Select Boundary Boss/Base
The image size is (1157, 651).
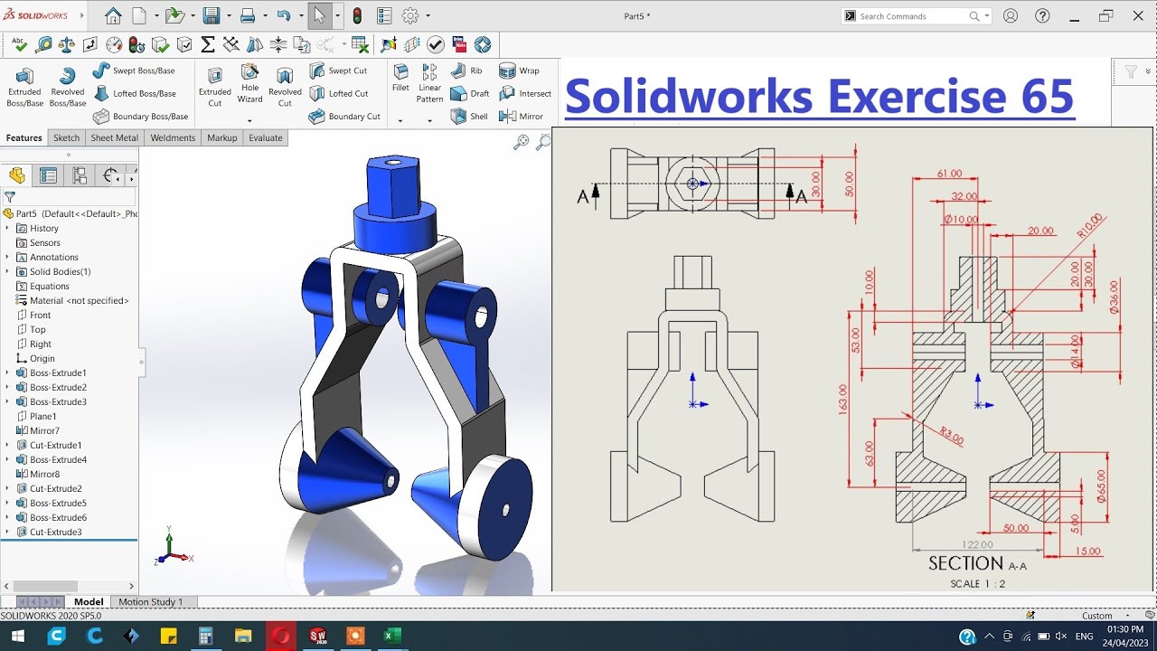coord(140,116)
